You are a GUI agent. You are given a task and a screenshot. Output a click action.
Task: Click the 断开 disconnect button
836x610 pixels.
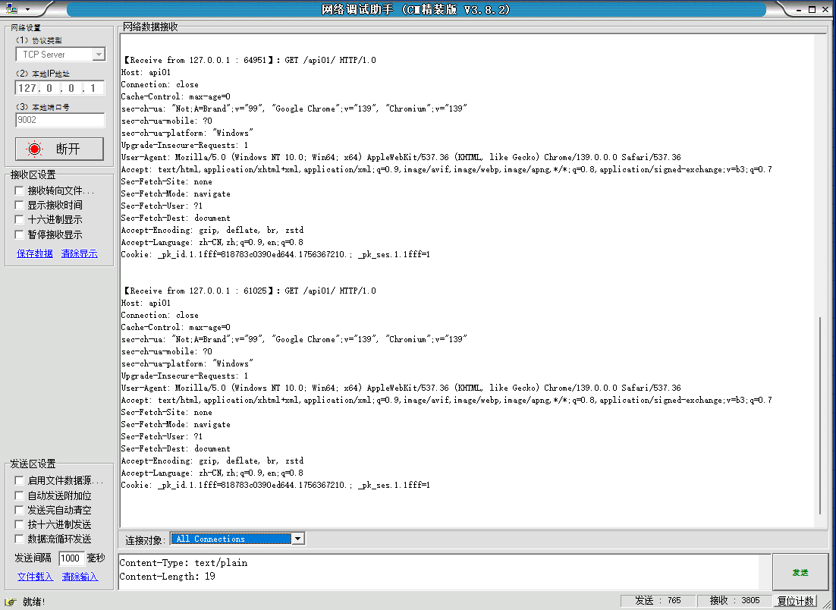[59, 149]
